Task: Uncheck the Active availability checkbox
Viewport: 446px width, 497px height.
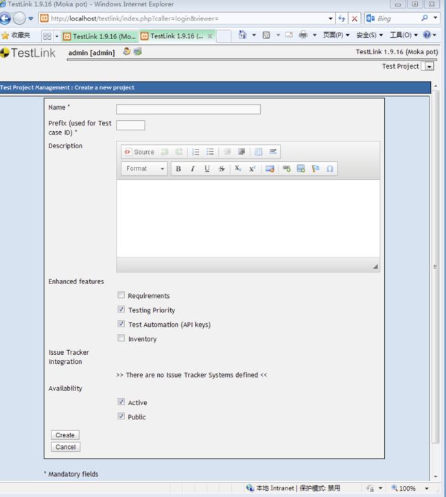Action: tap(121, 402)
